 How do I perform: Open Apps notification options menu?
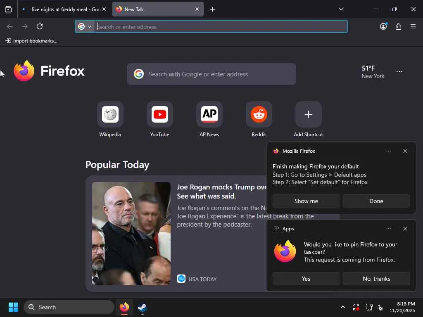389,229
